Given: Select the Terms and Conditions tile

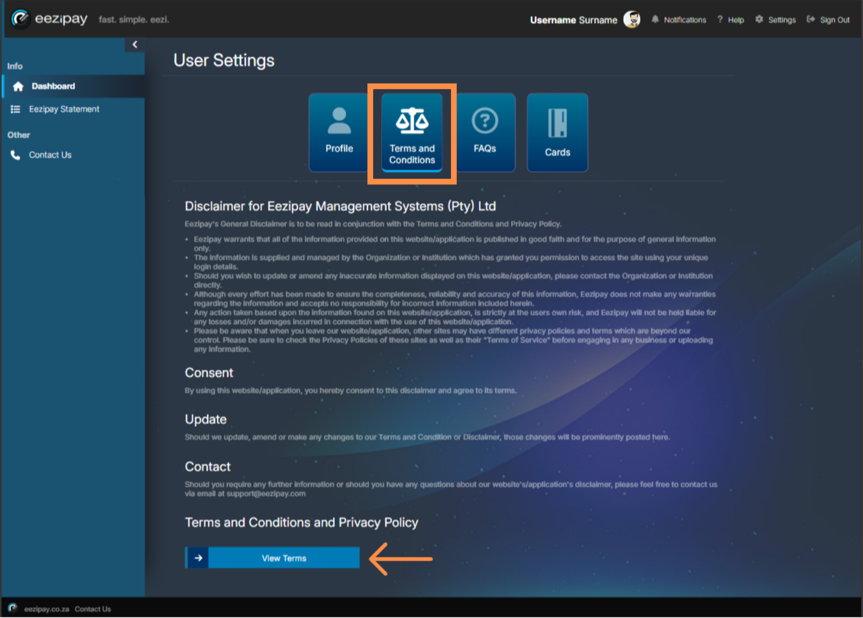Looking at the screenshot, I should tap(412, 132).
